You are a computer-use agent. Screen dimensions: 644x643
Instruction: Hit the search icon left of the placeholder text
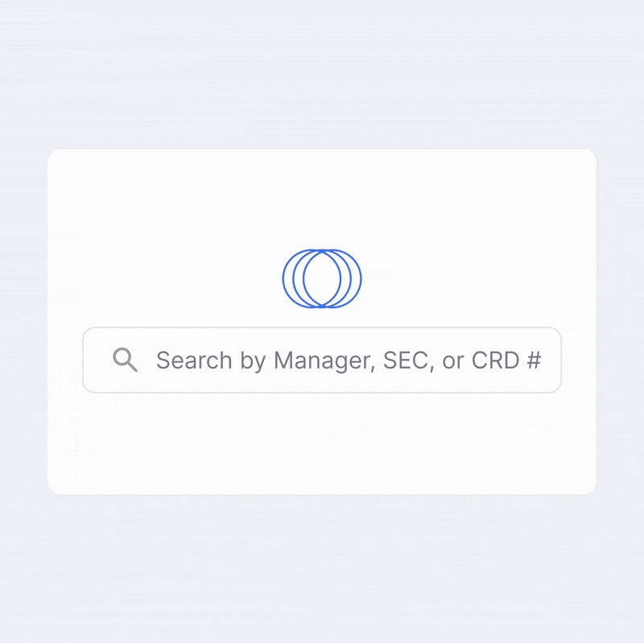tap(125, 360)
